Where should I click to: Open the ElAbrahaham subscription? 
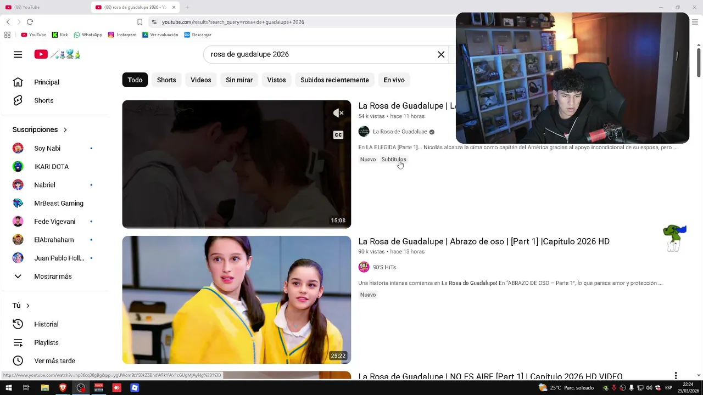pyautogui.click(x=55, y=240)
